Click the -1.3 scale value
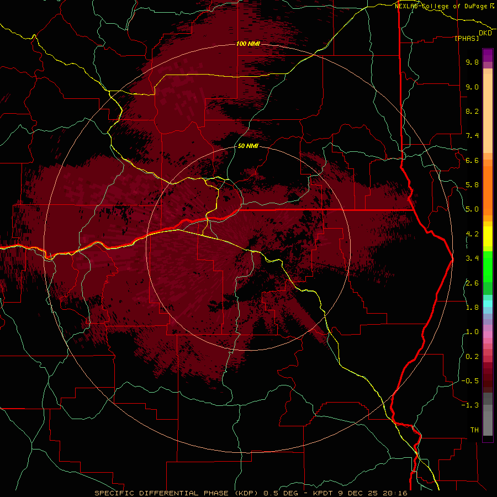The width and height of the screenshot is (497, 497). (470, 405)
